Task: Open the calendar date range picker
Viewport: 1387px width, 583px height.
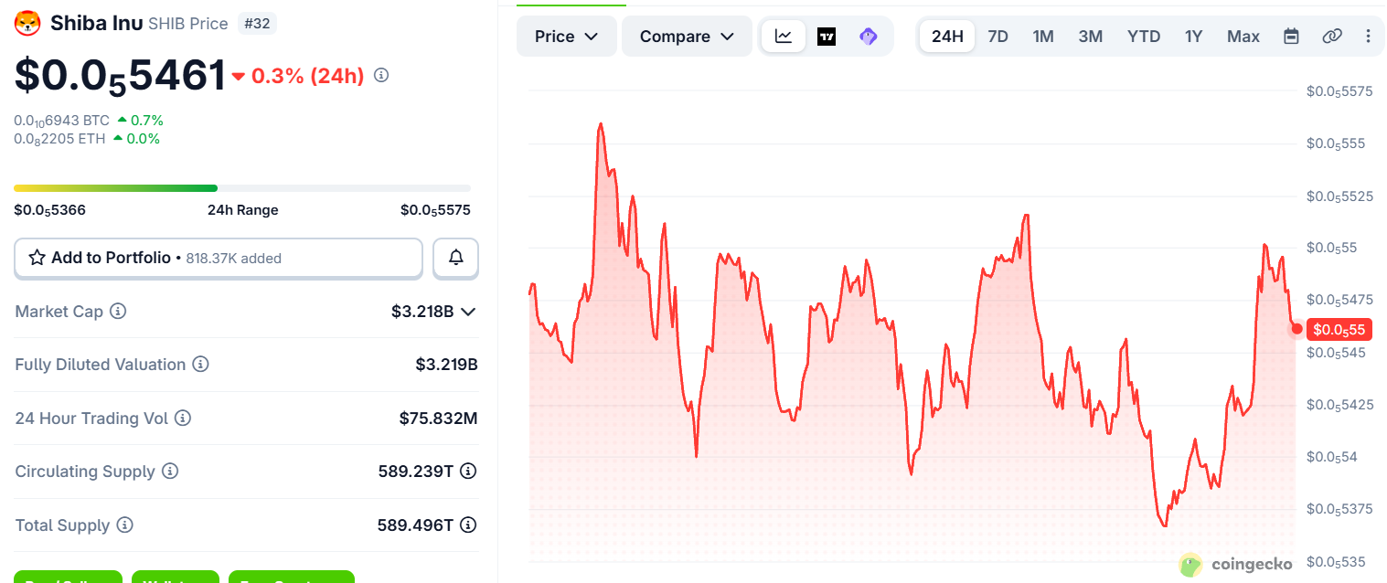Action: pyautogui.click(x=1291, y=37)
